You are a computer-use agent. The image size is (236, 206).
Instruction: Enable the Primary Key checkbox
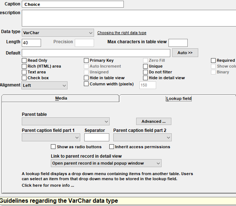[86, 60]
